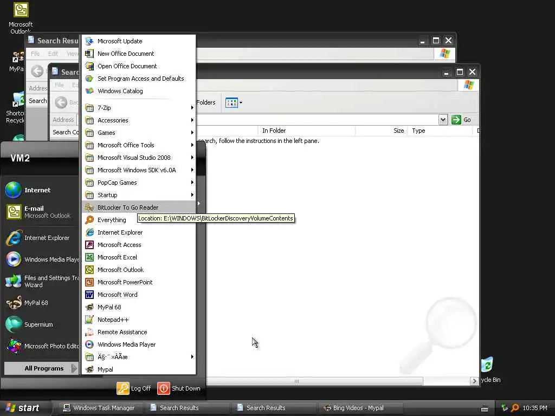Sort results by Size column

click(x=381, y=131)
